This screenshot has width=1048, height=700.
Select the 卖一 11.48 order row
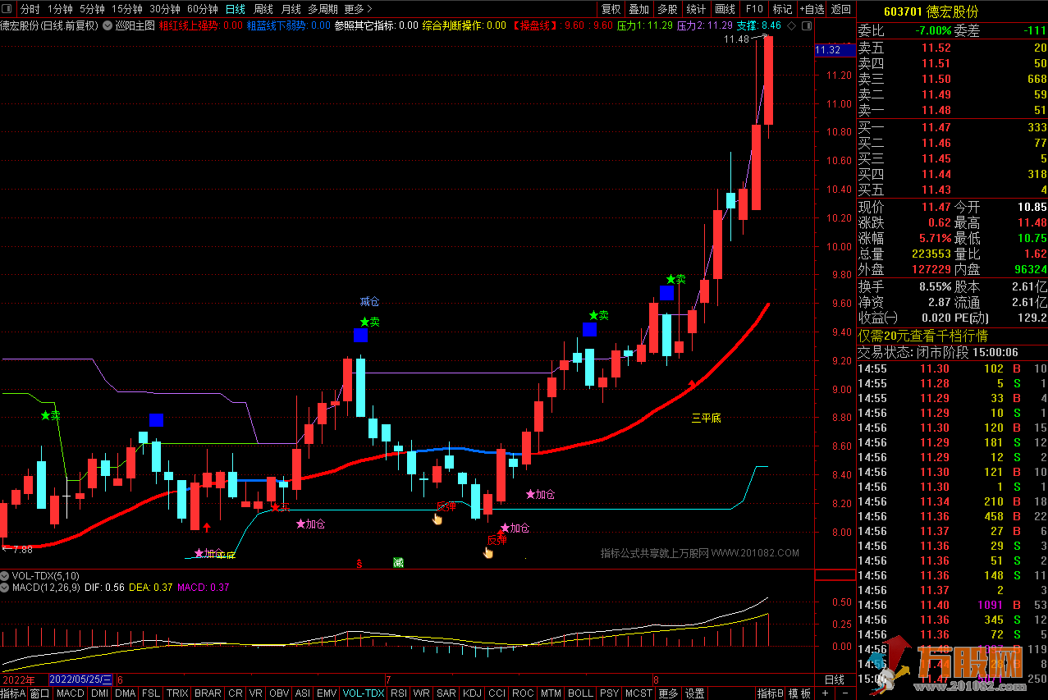(952, 110)
